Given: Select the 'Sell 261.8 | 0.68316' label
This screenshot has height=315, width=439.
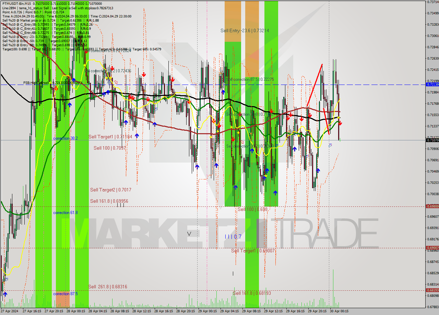Looking at the screenshot, I should click(x=108, y=287).
